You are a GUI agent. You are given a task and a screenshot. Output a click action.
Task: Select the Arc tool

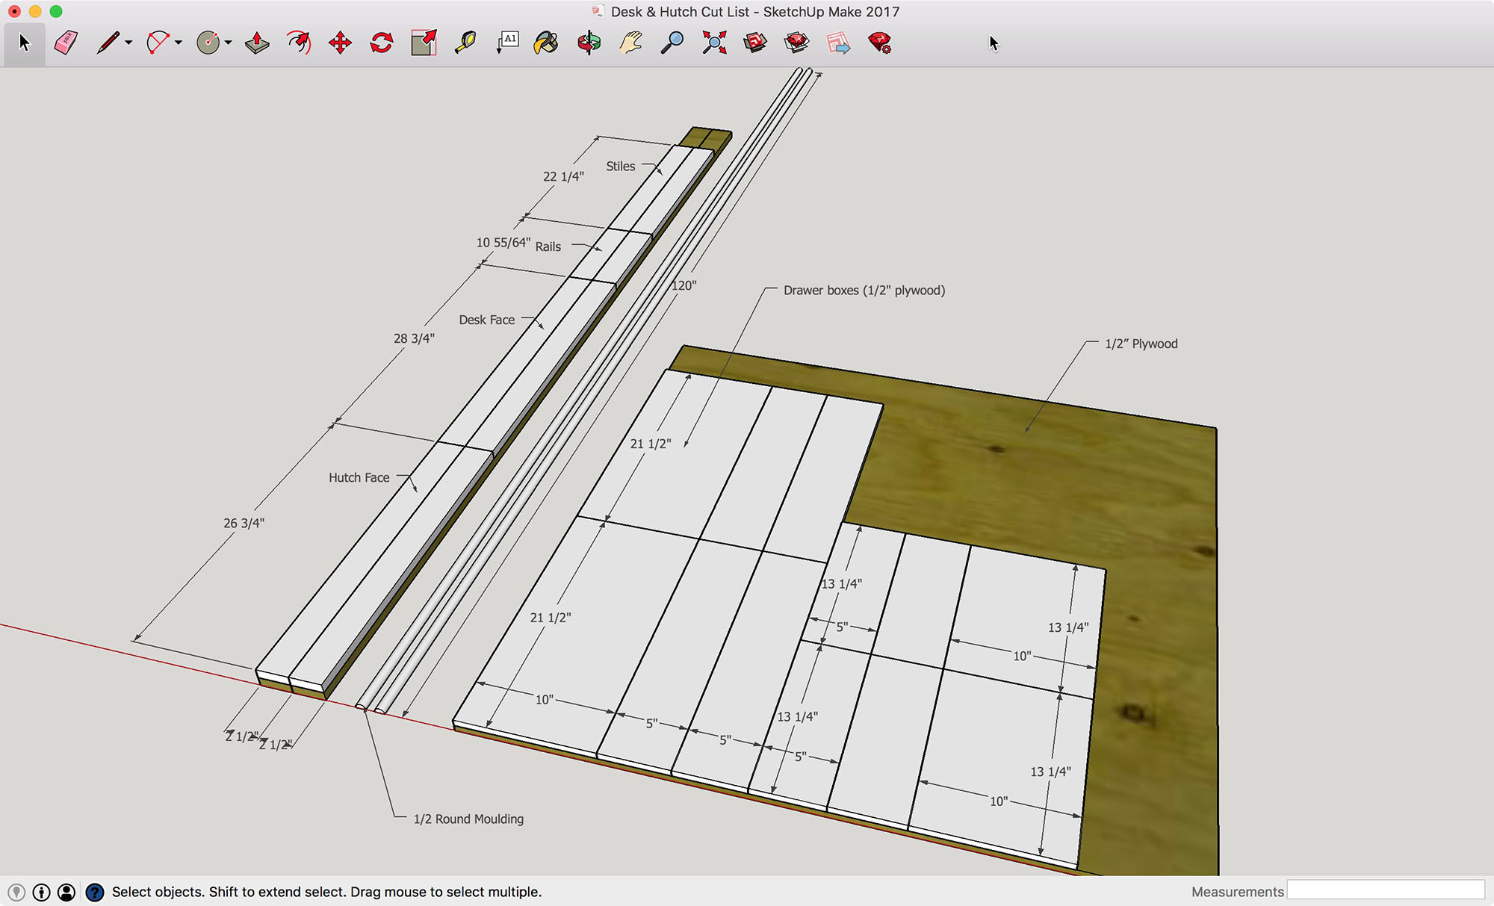click(x=158, y=43)
